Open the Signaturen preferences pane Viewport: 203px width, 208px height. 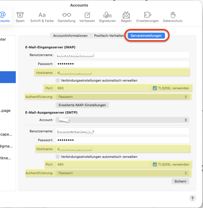click(x=107, y=17)
